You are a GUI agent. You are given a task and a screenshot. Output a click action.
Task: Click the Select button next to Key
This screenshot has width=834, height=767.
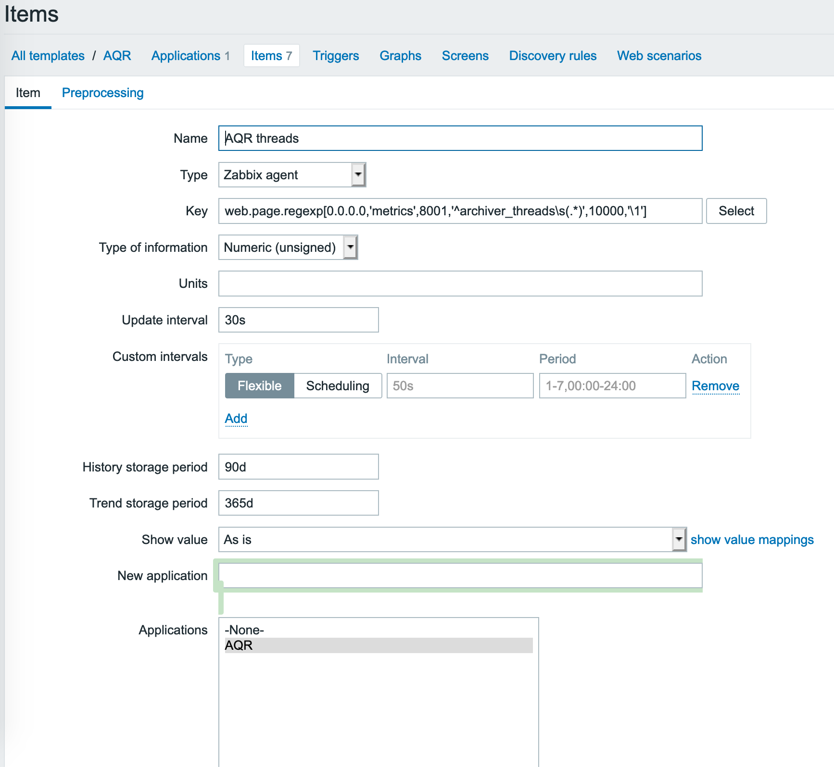pos(736,211)
